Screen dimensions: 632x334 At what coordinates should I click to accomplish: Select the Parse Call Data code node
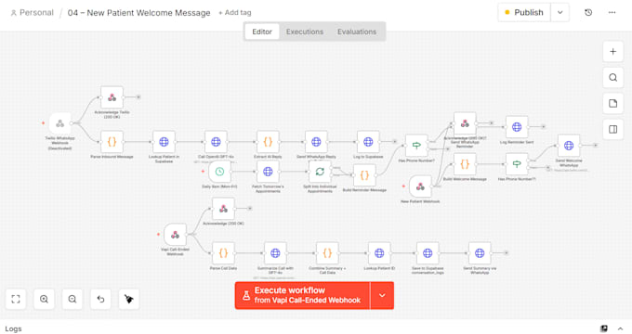223,253
